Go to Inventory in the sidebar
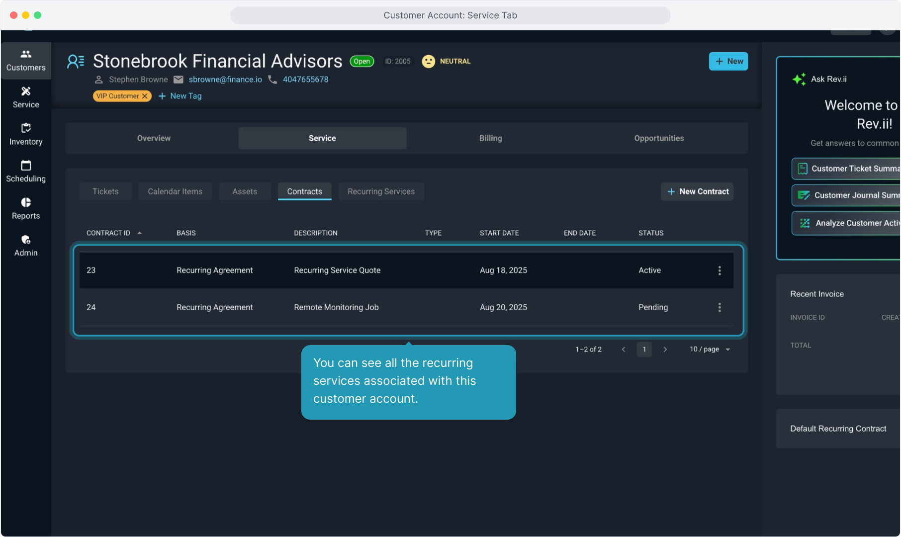The width and height of the screenshot is (901, 537). coord(26,134)
